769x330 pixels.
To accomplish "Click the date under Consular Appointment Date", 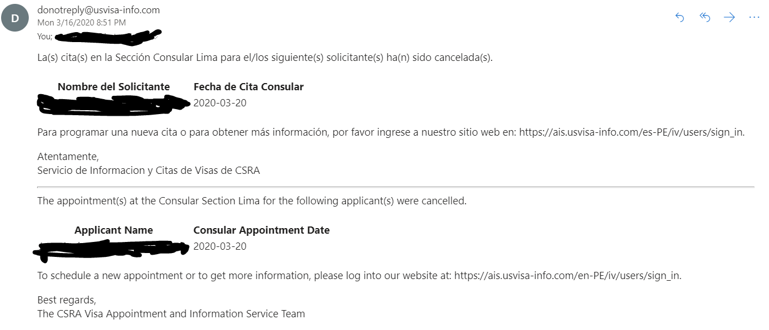I will (x=220, y=246).
